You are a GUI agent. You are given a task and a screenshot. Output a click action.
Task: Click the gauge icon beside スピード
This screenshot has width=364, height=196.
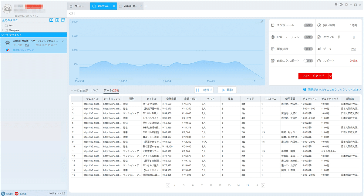point(319,61)
